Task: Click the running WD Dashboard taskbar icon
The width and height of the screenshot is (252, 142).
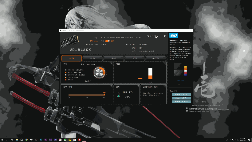Action: (x=84, y=140)
